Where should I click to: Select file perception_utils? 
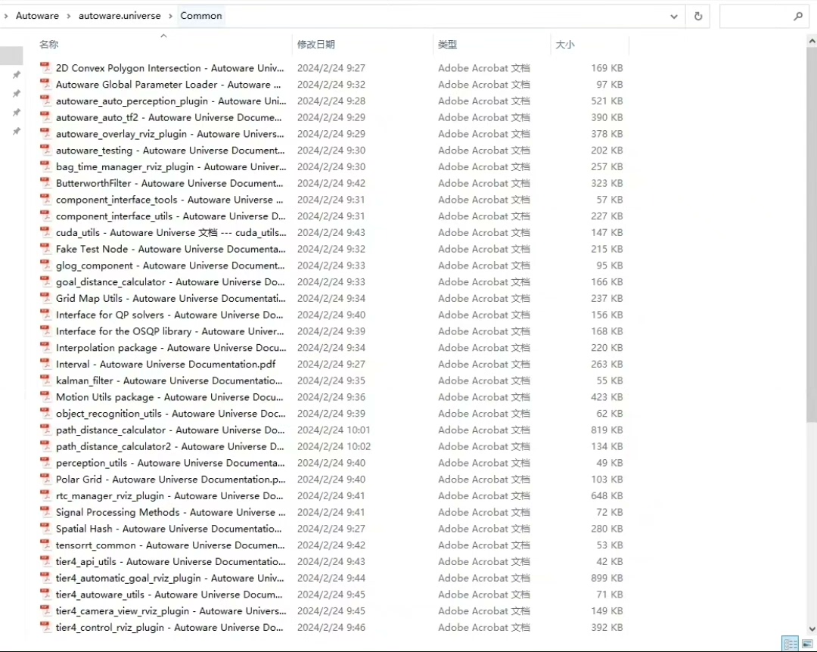[170, 463]
